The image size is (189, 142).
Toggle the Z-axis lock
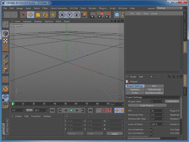77,15
